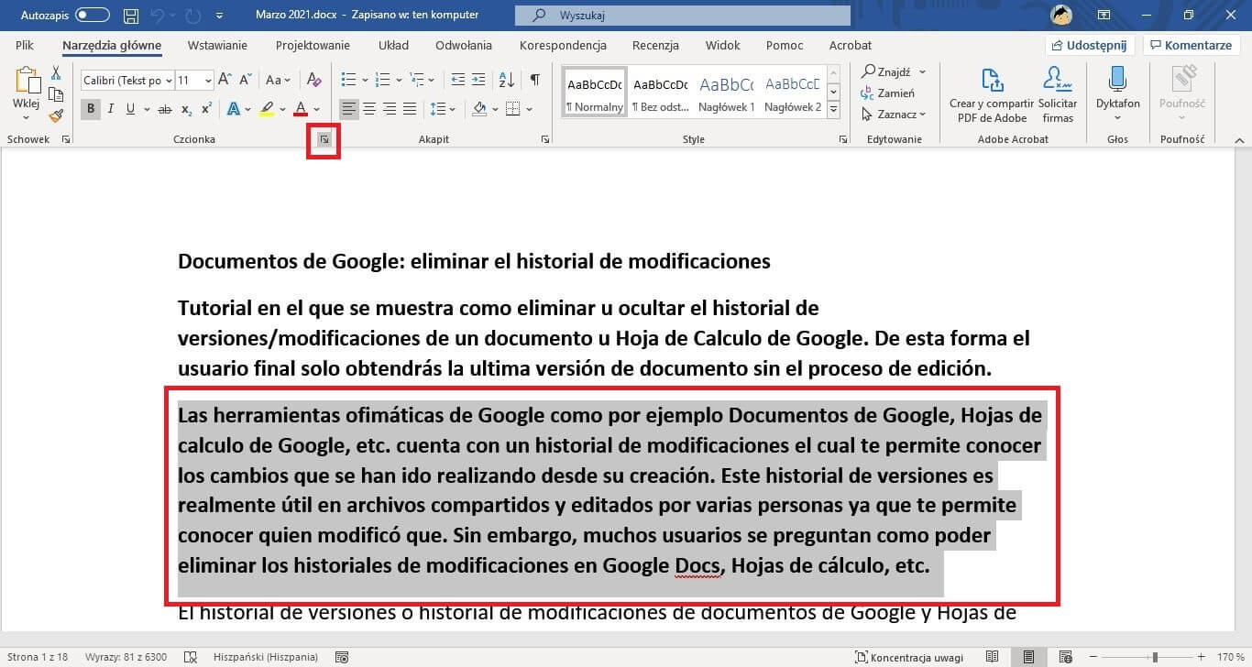The width and height of the screenshot is (1252, 667).
Task: Toggle Bold formatting
Action: coord(91,109)
